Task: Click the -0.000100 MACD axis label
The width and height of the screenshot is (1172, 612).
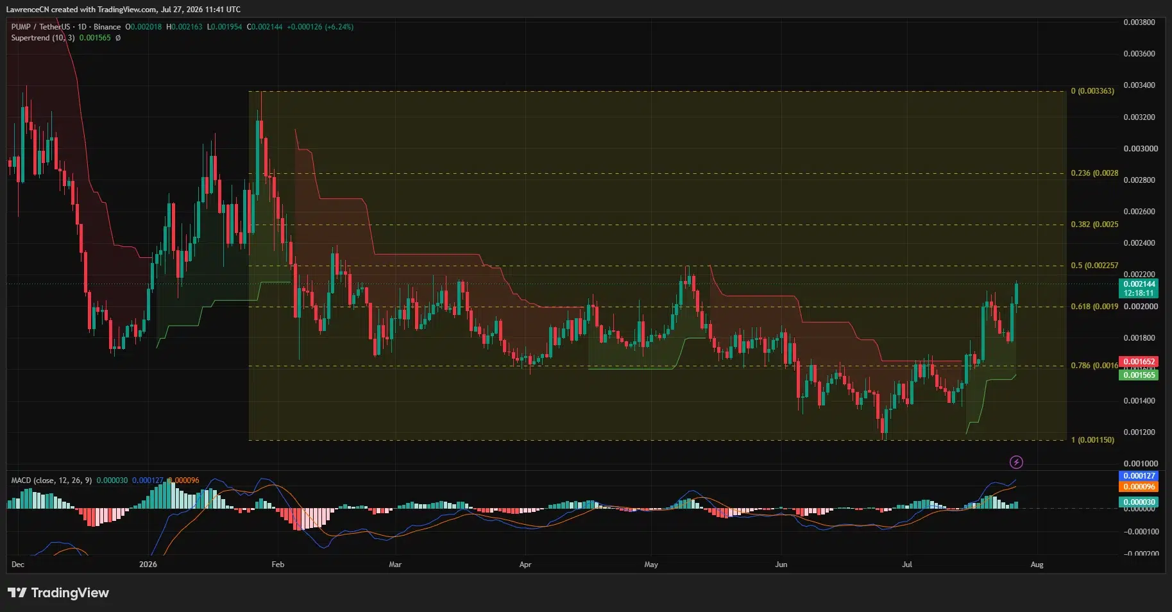Action: click(x=1141, y=532)
